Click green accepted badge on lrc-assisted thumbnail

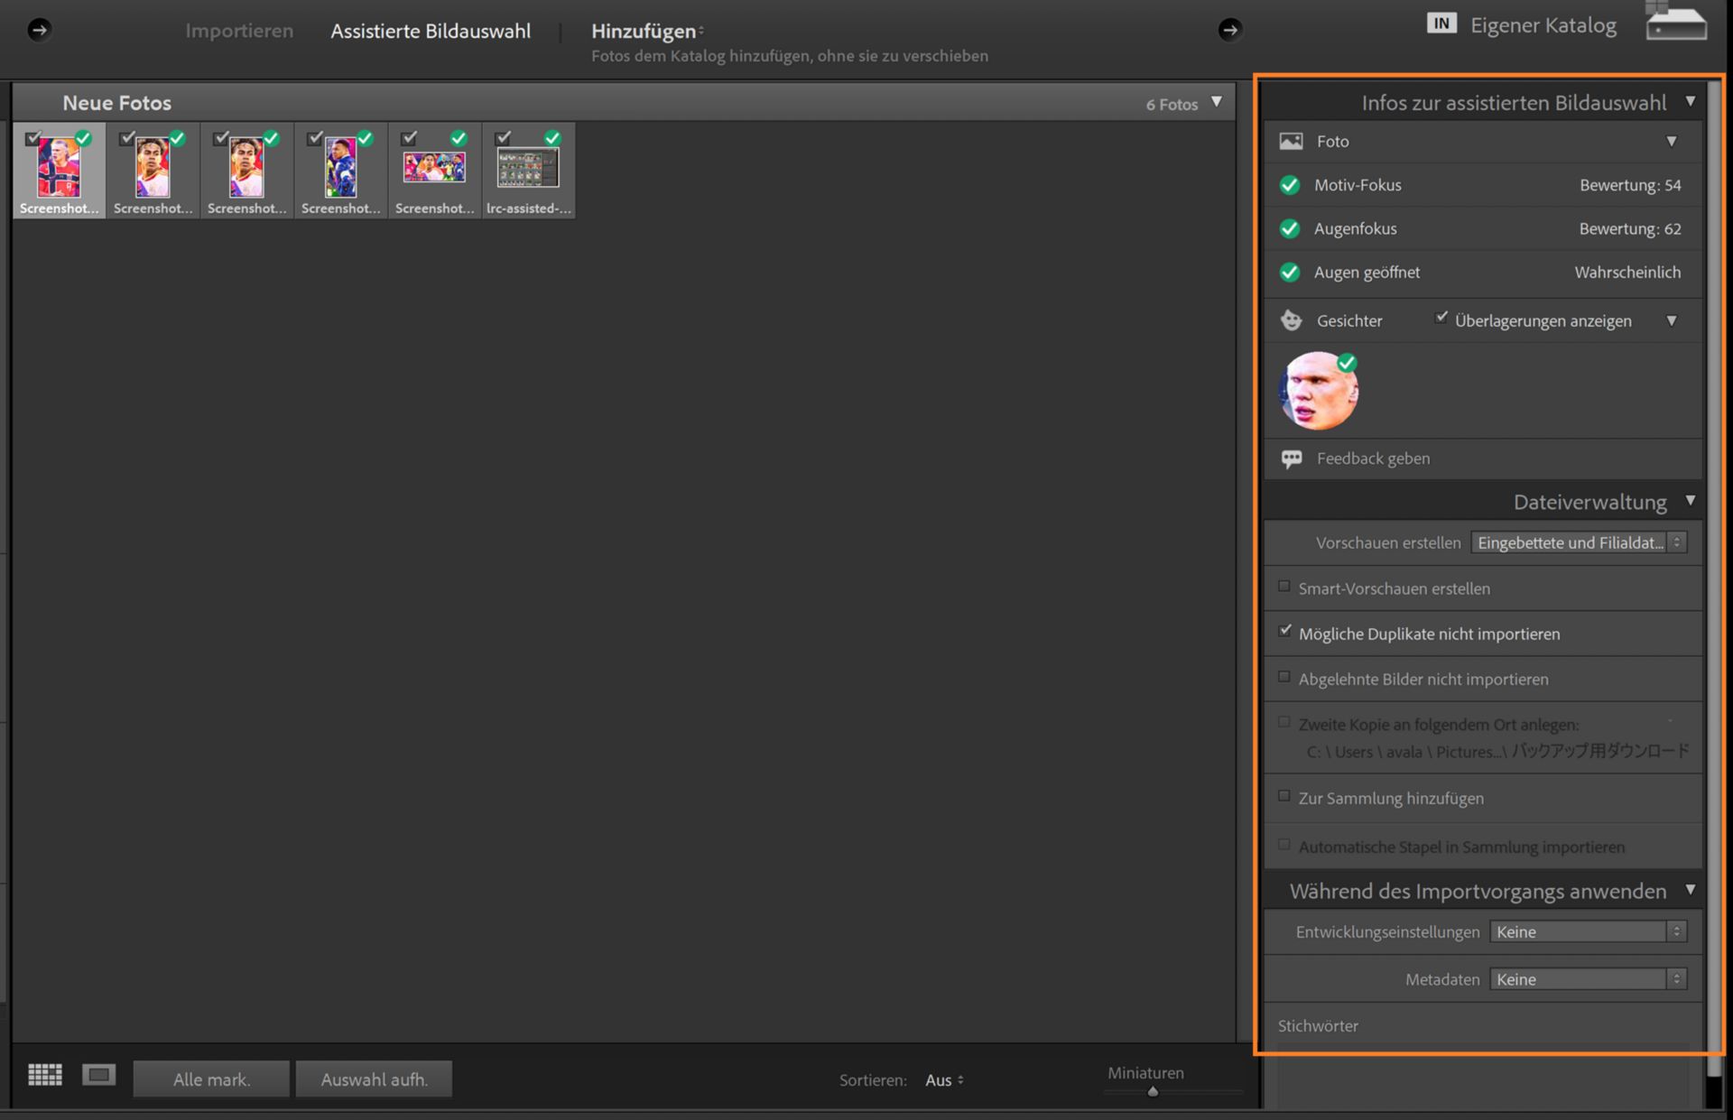(552, 138)
